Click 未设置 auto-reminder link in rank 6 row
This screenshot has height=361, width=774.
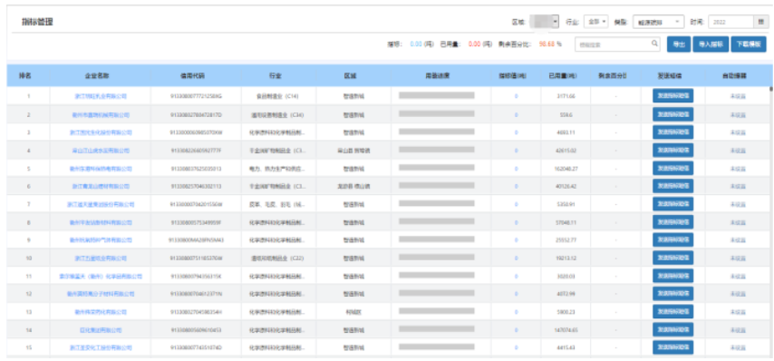click(738, 187)
